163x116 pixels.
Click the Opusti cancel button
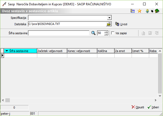click(138, 107)
